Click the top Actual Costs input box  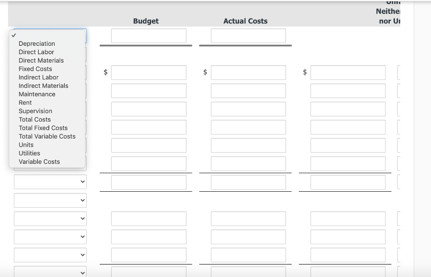248,35
